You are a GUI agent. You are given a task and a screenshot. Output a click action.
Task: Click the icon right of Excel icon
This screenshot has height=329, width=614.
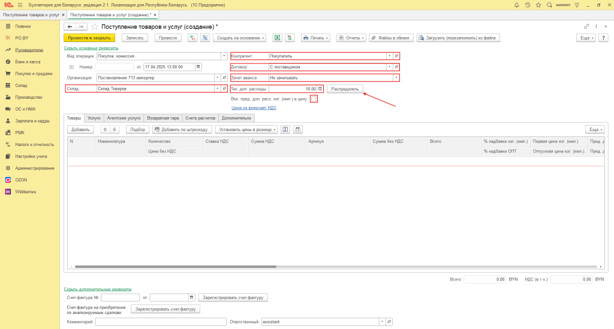(290, 38)
